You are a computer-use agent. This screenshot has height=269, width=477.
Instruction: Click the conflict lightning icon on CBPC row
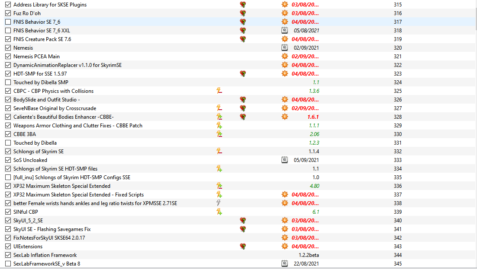point(219,91)
